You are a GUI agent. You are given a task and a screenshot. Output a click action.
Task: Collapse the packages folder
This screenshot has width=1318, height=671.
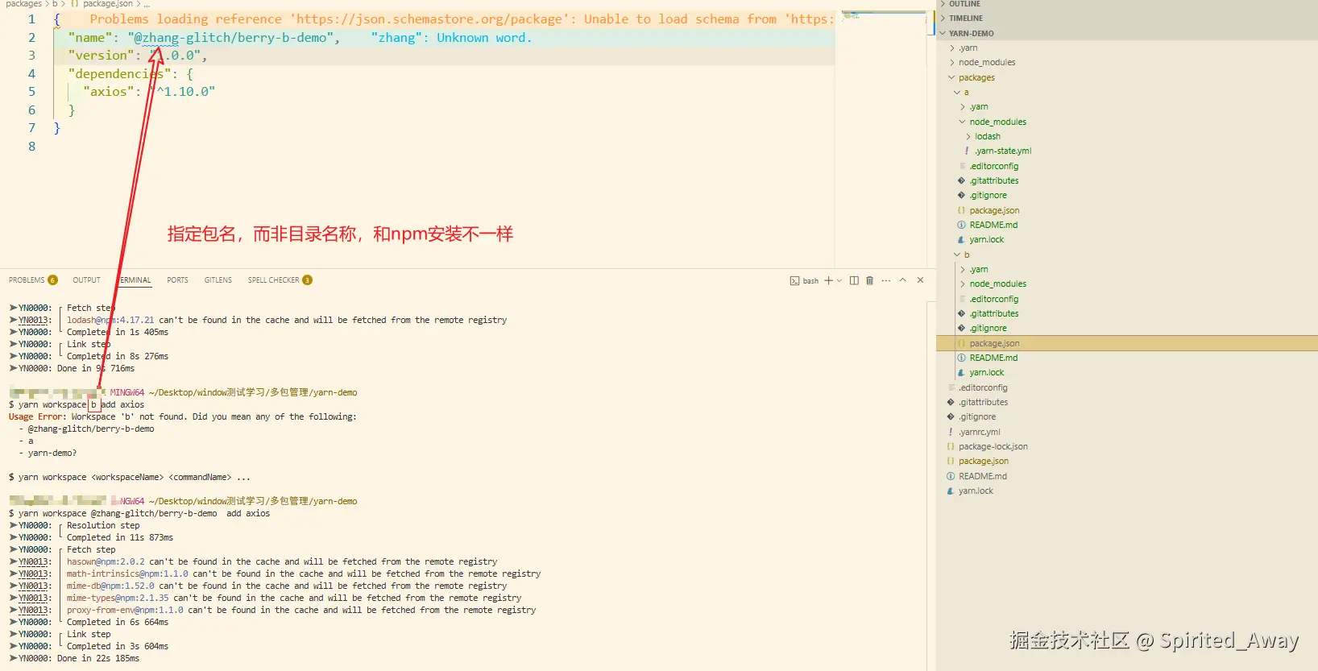(976, 78)
